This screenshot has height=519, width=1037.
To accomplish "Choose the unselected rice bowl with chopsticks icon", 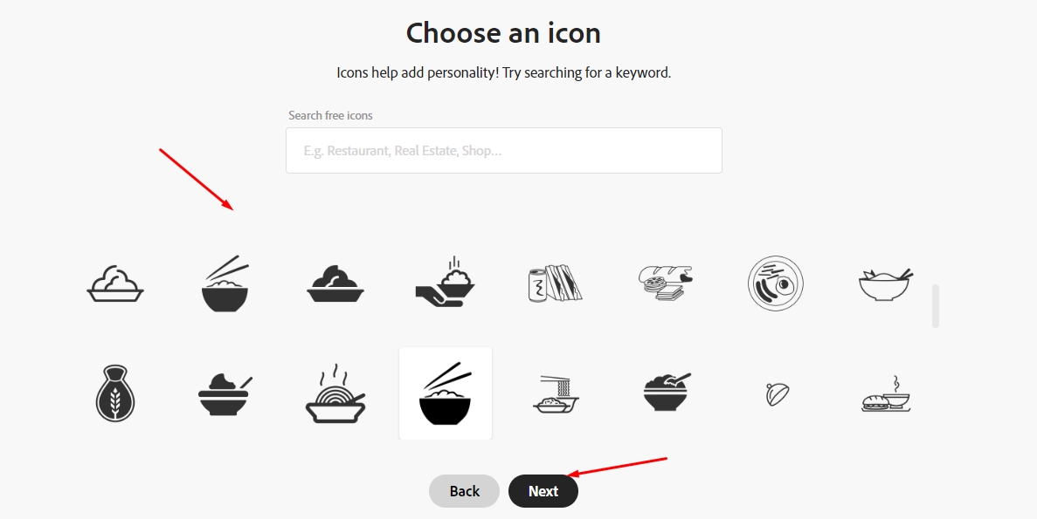I will [x=225, y=284].
